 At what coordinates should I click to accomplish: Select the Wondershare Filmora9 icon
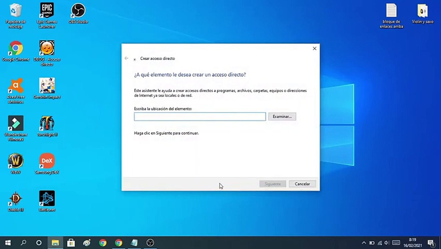[x=16, y=129]
